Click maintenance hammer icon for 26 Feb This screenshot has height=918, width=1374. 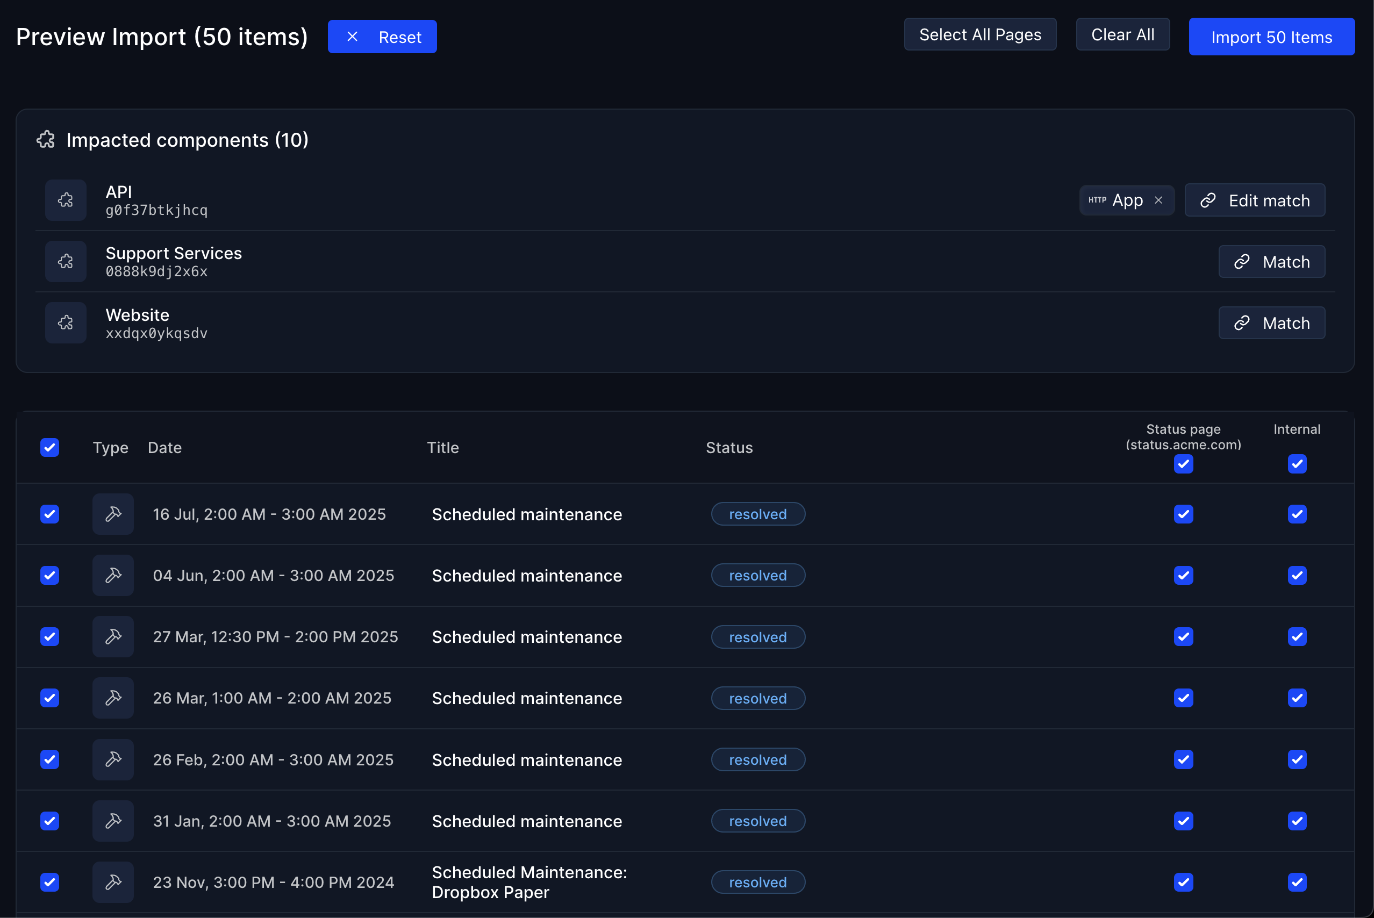tap(113, 759)
